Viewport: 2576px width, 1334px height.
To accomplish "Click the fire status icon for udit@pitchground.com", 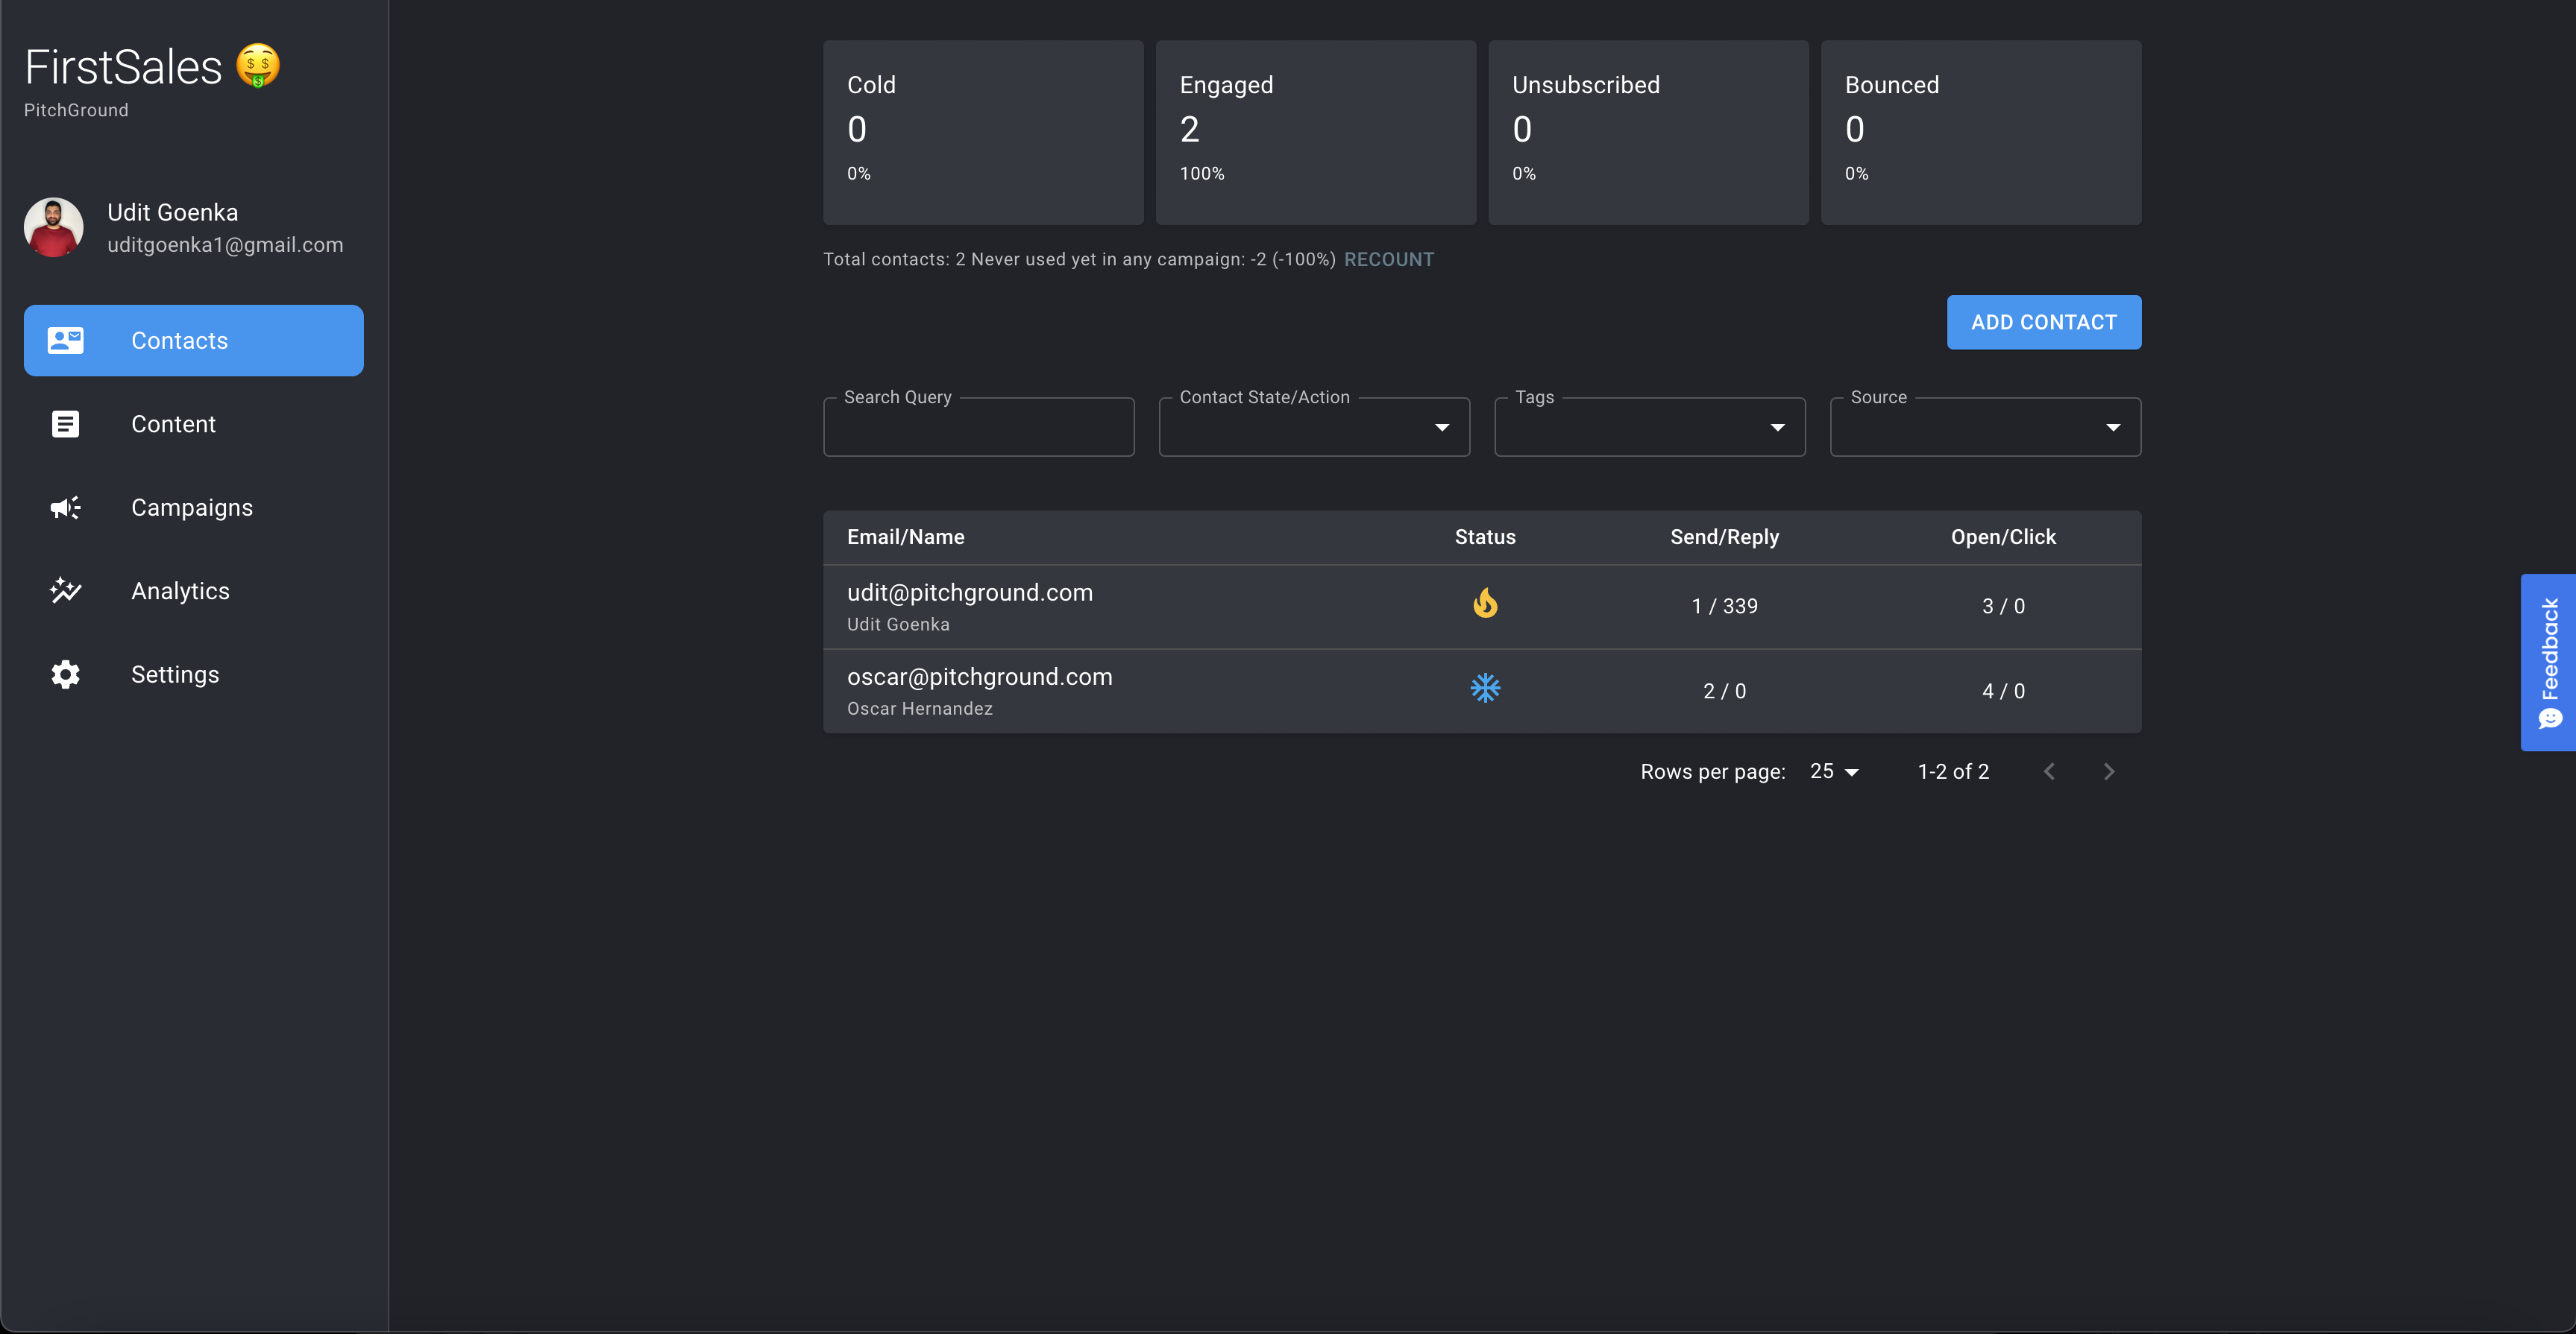I will pyautogui.click(x=1485, y=603).
